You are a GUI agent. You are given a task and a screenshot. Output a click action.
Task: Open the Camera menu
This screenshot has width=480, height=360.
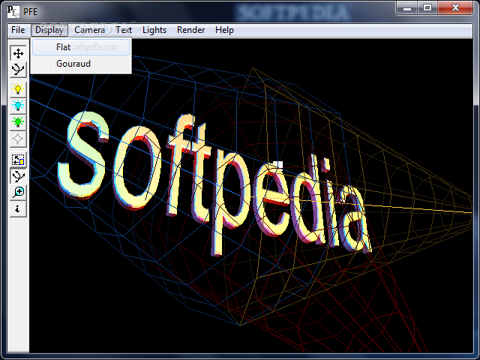89,30
